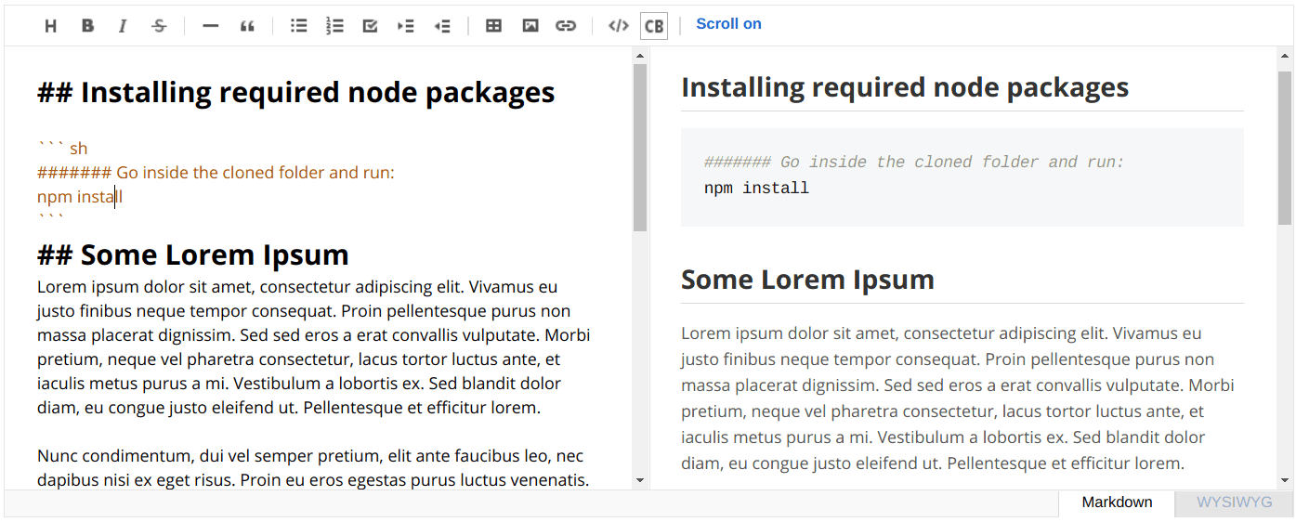The image size is (1296, 522).
Task: Click the 'Nunc condimentum' paragraph in editor
Action: (x=313, y=468)
